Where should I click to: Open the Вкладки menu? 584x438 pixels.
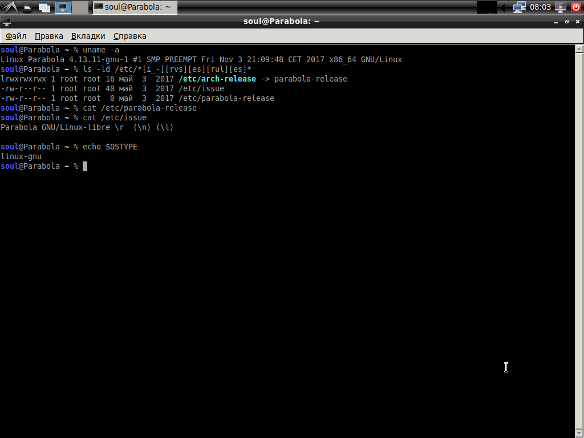(88, 36)
